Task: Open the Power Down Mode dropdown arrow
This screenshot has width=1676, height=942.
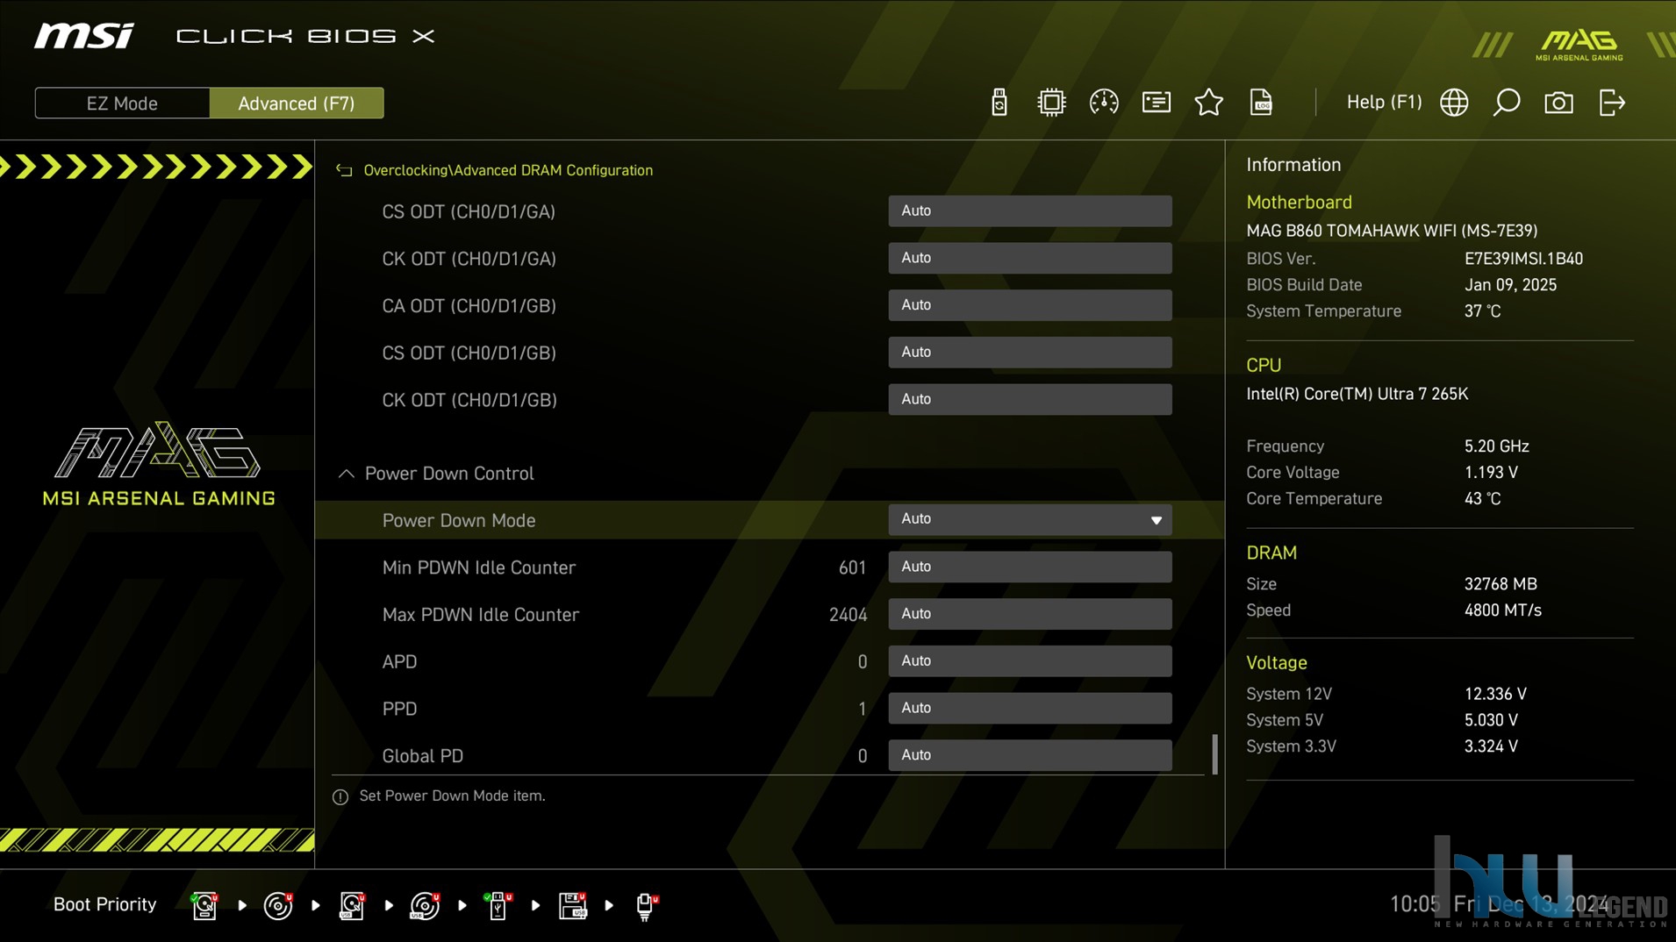Action: 1157,520
